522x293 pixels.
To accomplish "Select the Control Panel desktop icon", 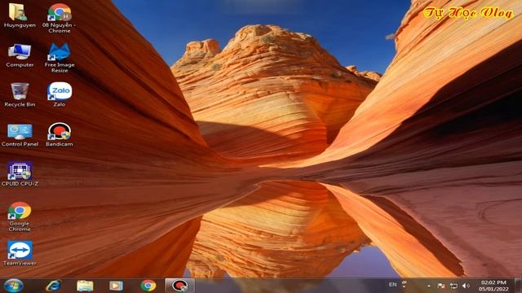I will (20, 134).
